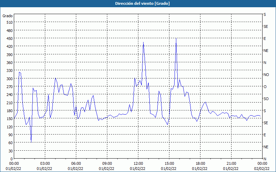
Task: Select the "06:00" time axis label
Action: (76, 164)
